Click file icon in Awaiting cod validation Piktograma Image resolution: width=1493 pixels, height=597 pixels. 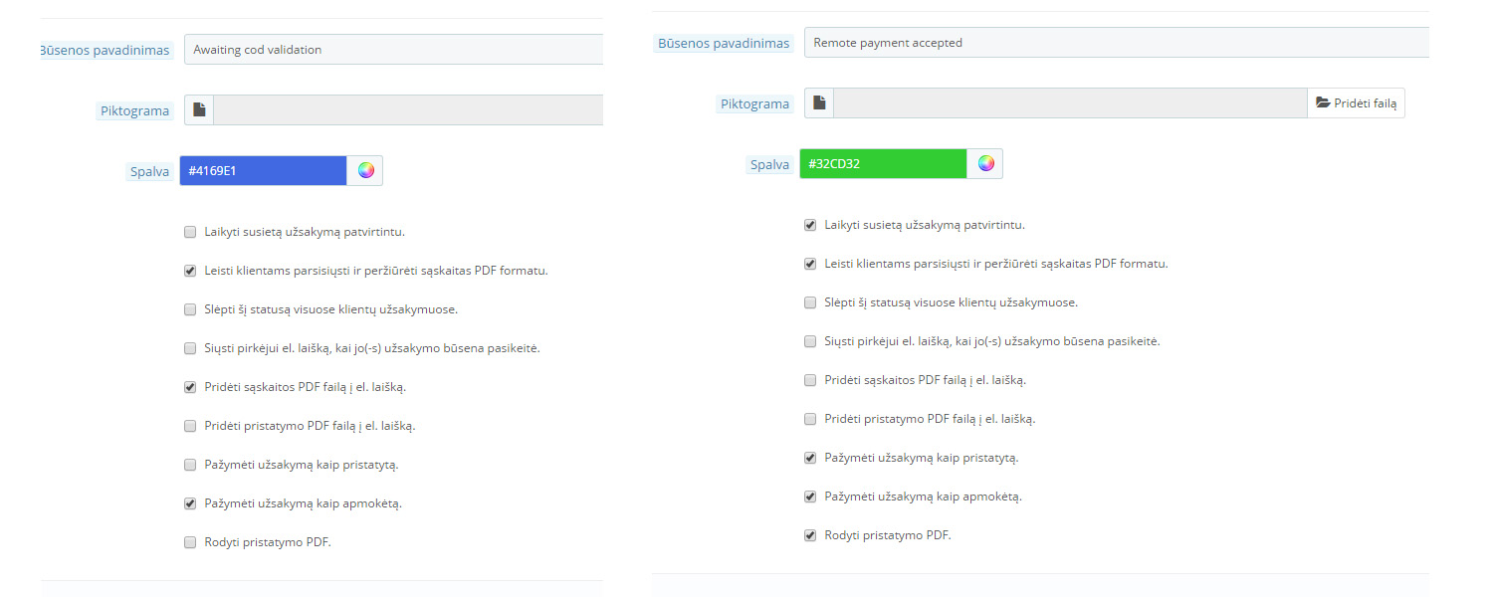click(x=199, y=110)
